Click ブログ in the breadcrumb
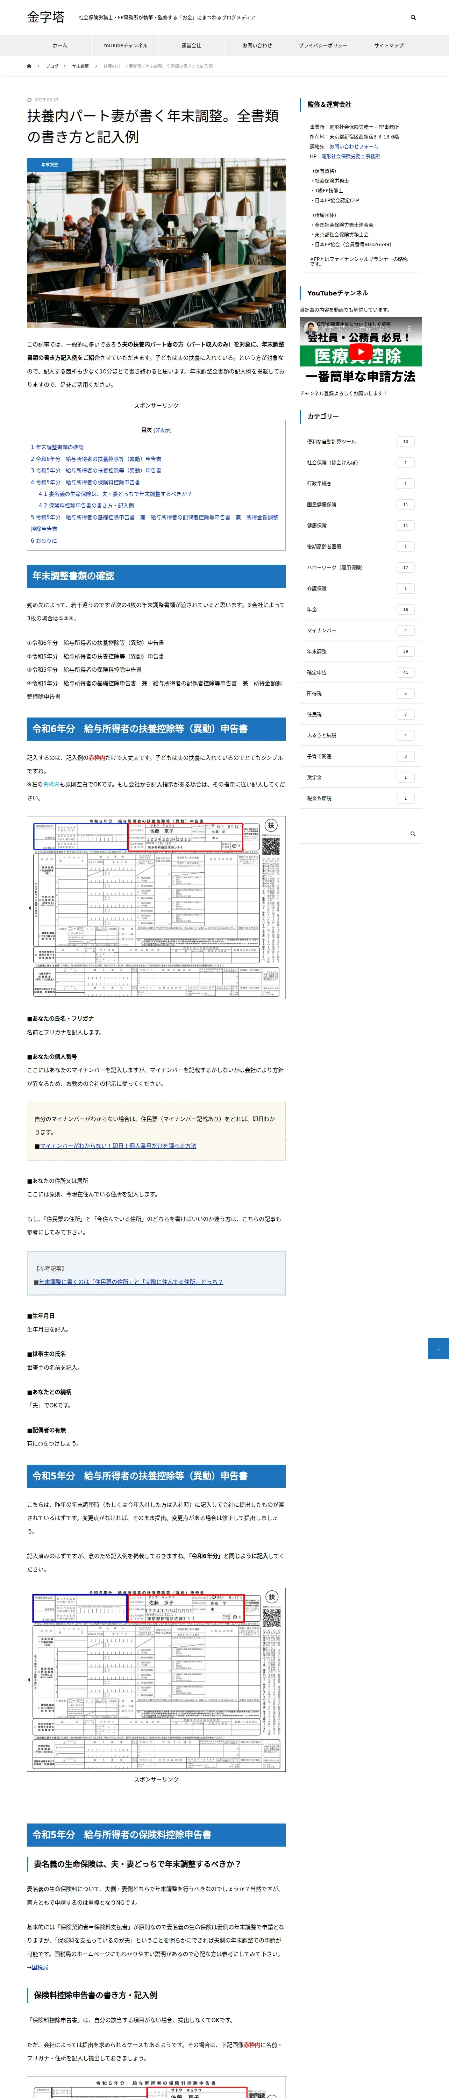The image size is (449, 2098). [52, 66]
